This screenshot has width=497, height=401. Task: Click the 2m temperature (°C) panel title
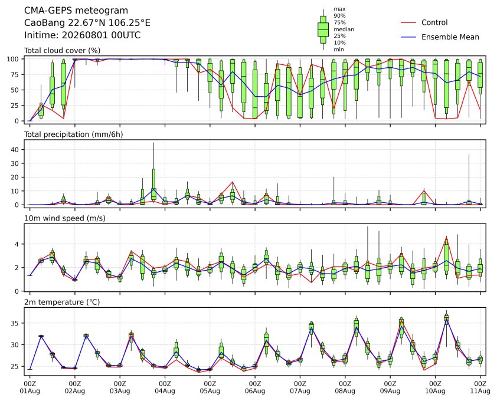coord(62,302)
